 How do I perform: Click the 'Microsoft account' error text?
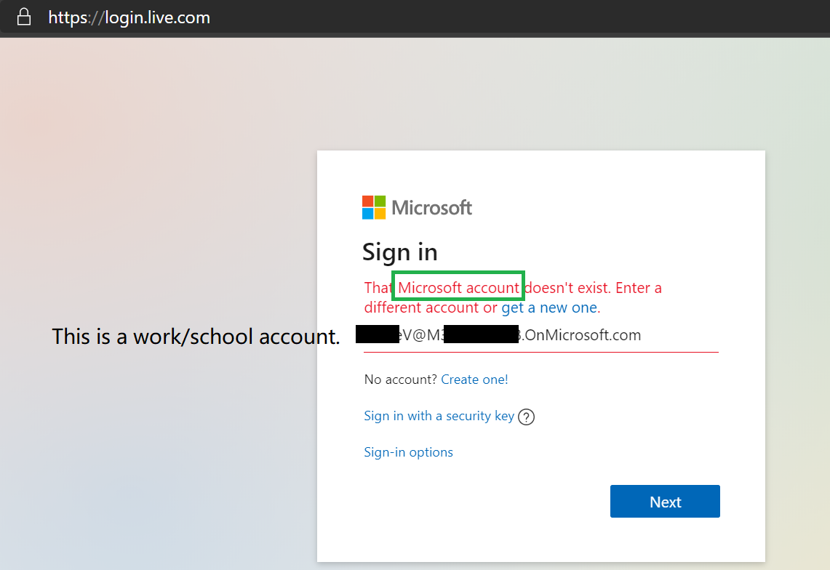point(458,287)
